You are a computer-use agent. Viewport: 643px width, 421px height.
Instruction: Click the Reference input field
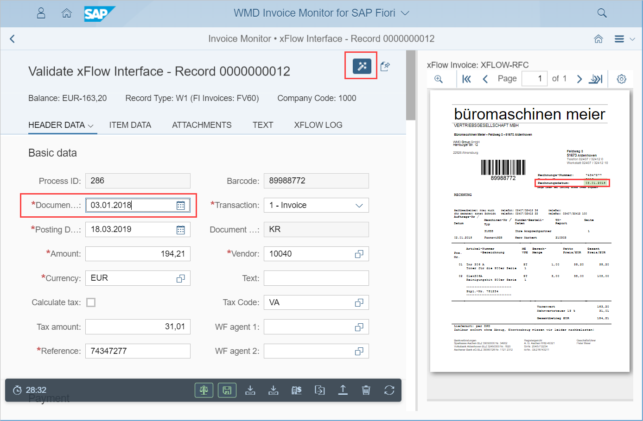point(138,351)
